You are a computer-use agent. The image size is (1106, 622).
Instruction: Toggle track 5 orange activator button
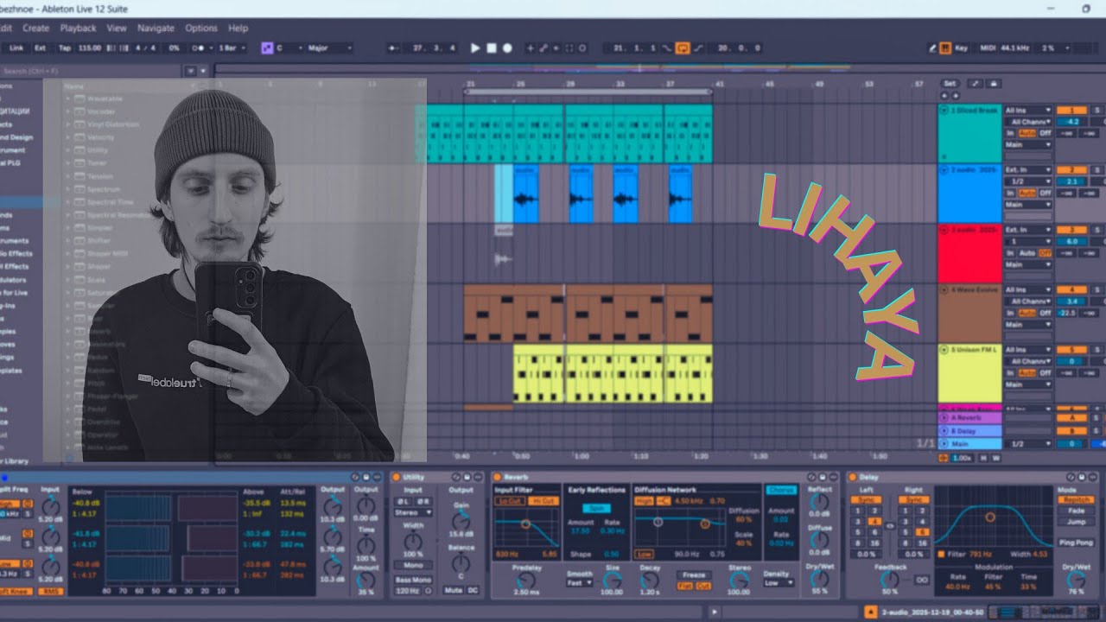[1071, 350]
